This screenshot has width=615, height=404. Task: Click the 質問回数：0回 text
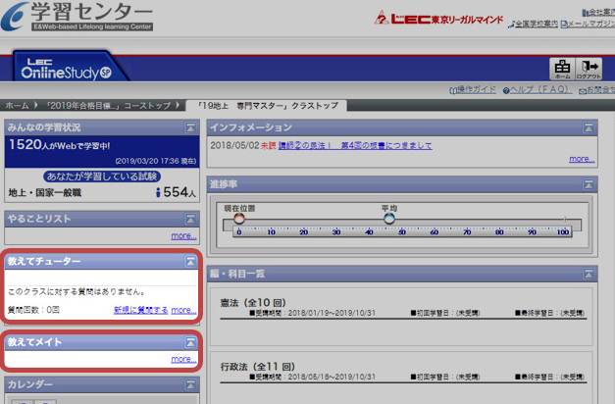(33, 310)
